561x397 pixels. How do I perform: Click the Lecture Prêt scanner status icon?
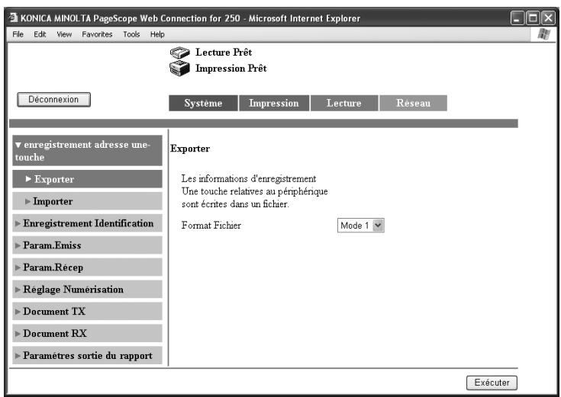[179, 53]
